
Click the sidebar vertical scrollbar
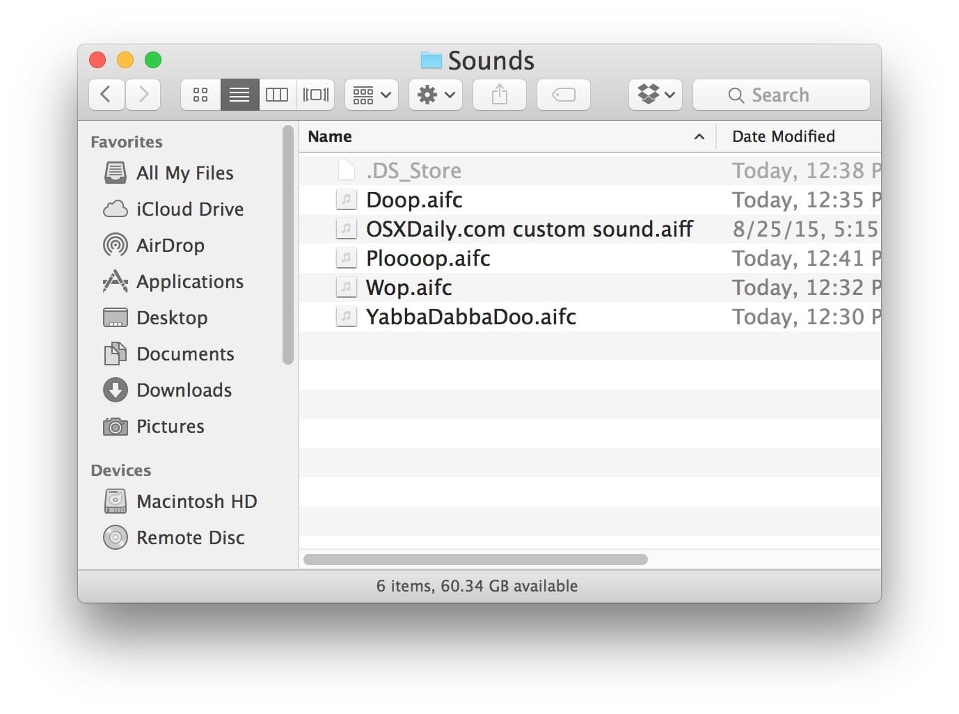(x=288, y=245)
